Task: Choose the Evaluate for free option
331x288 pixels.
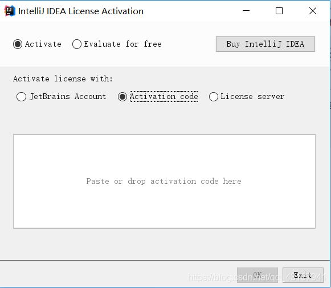Action: point(77,44)
